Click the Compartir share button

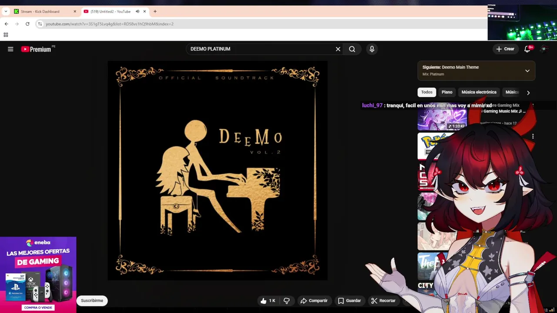[314, 301]
